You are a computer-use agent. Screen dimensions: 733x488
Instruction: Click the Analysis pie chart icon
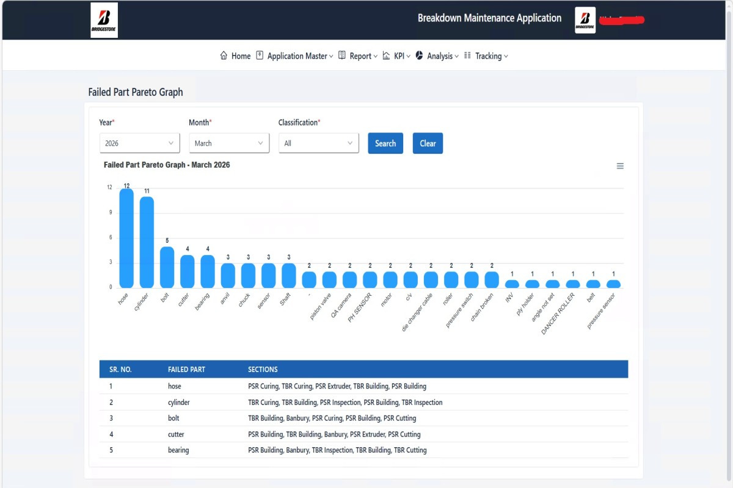(x=419, y=56)
